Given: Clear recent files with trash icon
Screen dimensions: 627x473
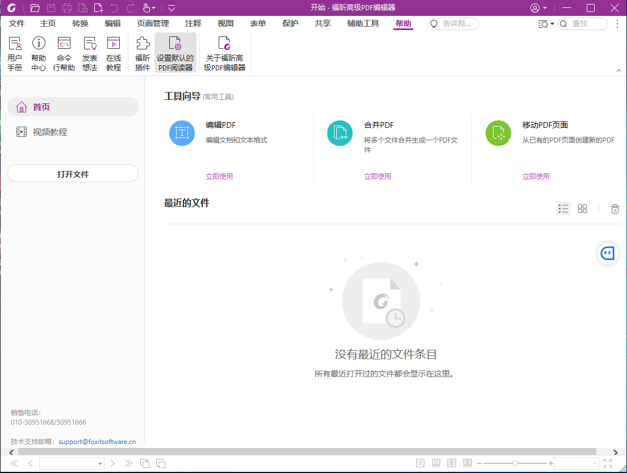Looking at the screenshot, I should (615, 208).
